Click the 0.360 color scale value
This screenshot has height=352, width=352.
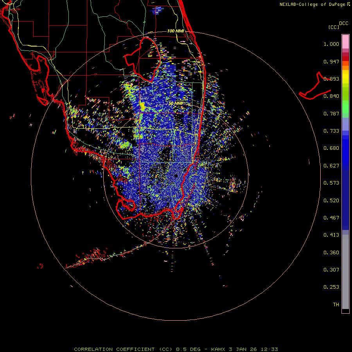331,253
